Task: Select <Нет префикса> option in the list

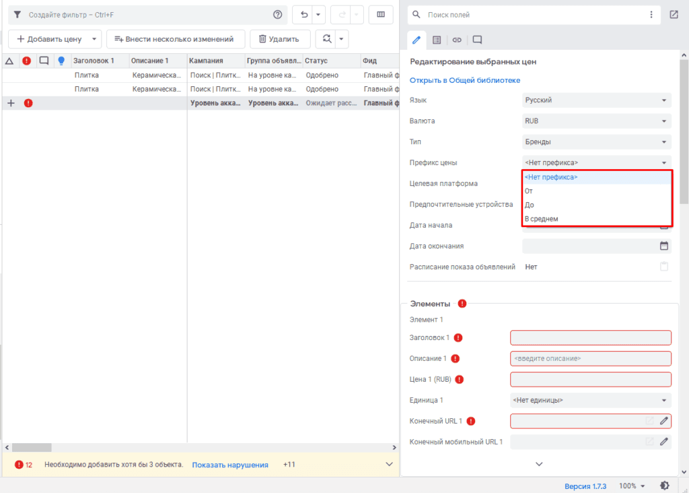Action: click(597, 177)
